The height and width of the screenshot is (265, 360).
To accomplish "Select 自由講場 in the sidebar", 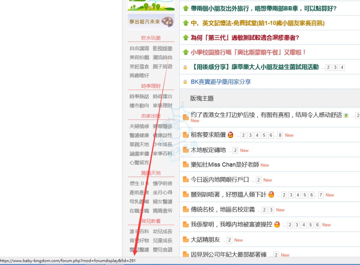I will 139,48.
